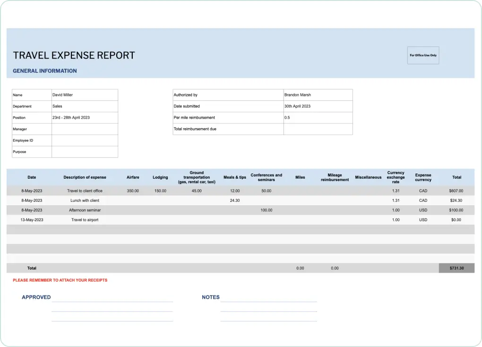Select the Date submitted value cell

(318, 106)
